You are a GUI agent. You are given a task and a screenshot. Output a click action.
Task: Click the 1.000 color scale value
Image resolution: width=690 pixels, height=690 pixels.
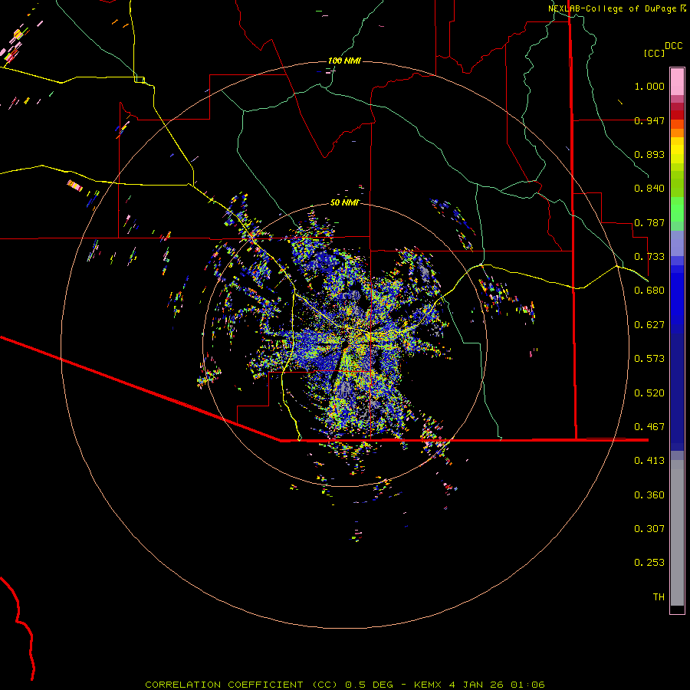[x=649, y=86]
